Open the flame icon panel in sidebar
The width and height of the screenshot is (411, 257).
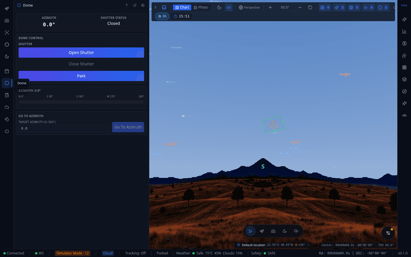7,119
